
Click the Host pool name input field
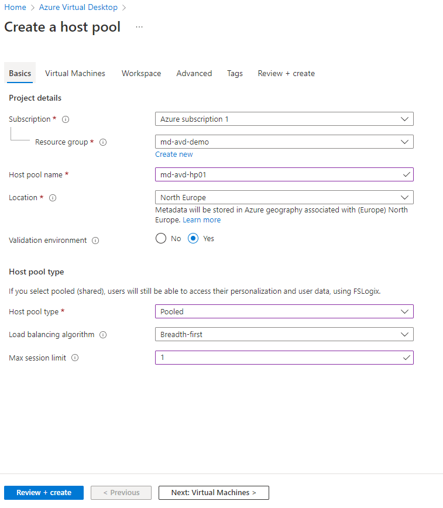(279, 174)
